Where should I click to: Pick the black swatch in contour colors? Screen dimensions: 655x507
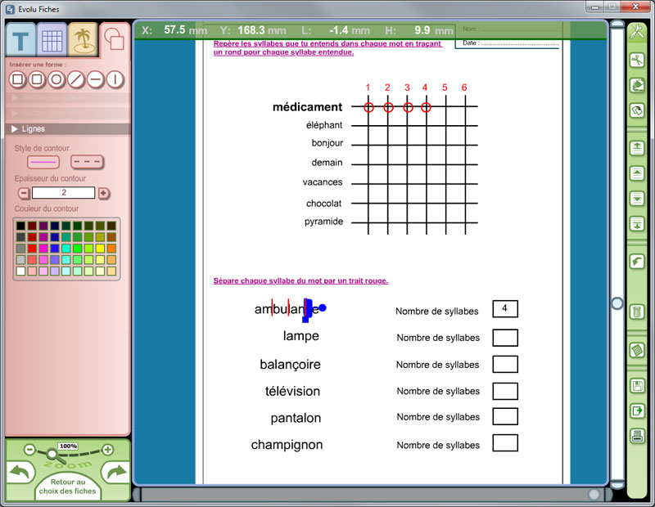click(21, 226)
